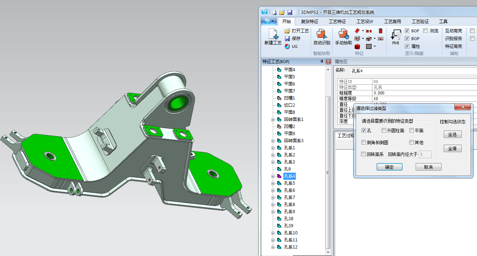Expand the 孔系5 tree node
The image size is (477, 256).
[272, 183]
